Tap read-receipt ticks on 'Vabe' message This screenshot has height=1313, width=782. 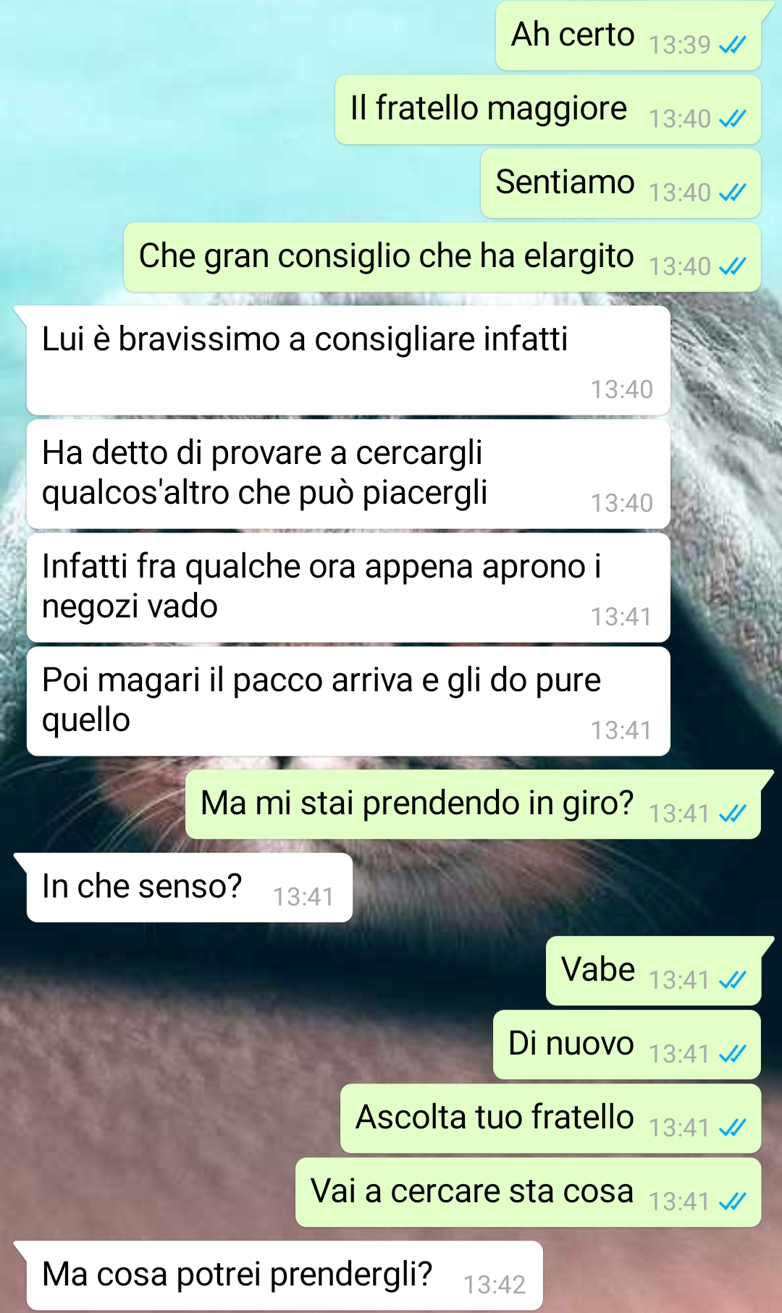[732, 980]
